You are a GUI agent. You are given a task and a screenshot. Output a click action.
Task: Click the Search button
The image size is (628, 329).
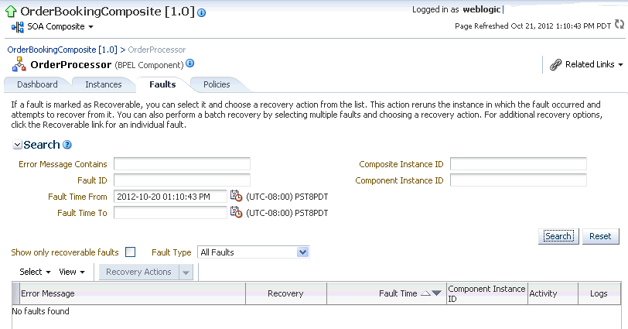558,236
